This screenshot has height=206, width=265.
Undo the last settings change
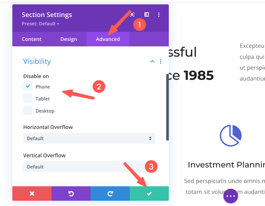click(71, 194)
